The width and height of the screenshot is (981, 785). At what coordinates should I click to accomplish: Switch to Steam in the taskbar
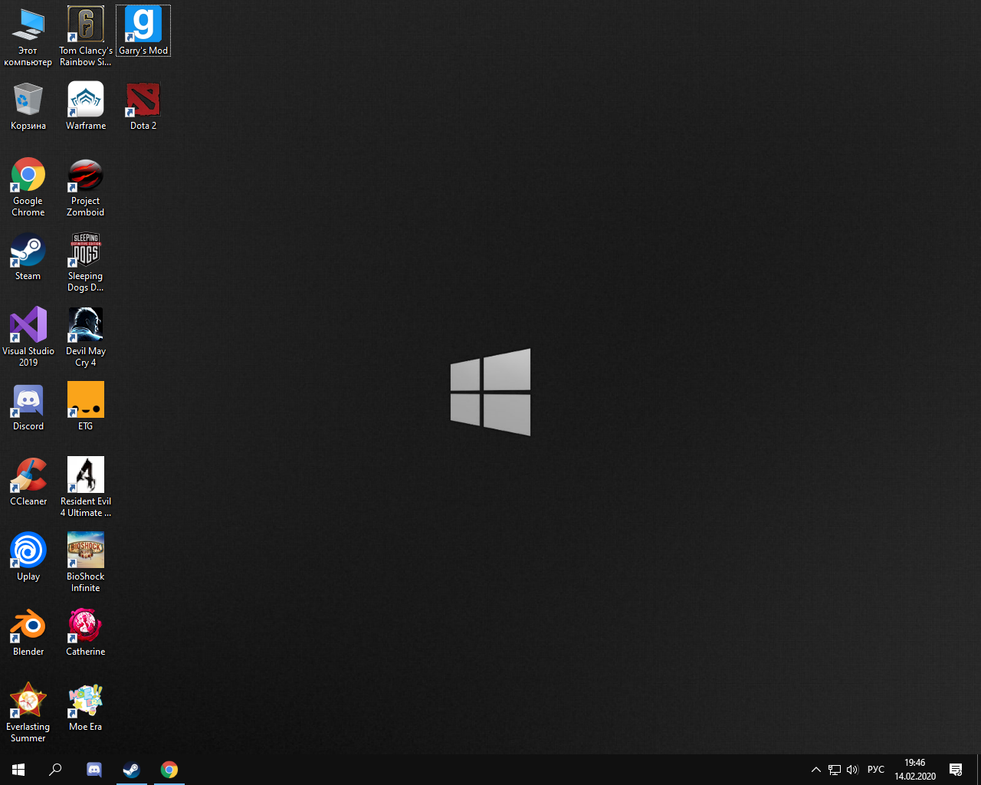coord(132,770)
